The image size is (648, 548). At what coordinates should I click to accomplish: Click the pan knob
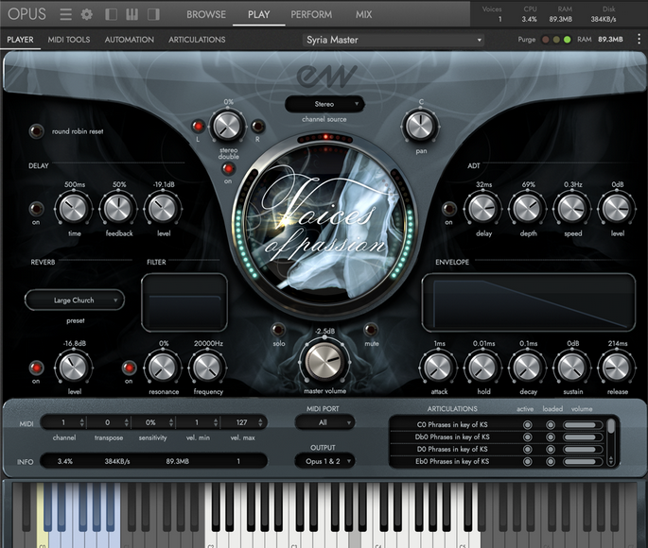tap(420, 126)
